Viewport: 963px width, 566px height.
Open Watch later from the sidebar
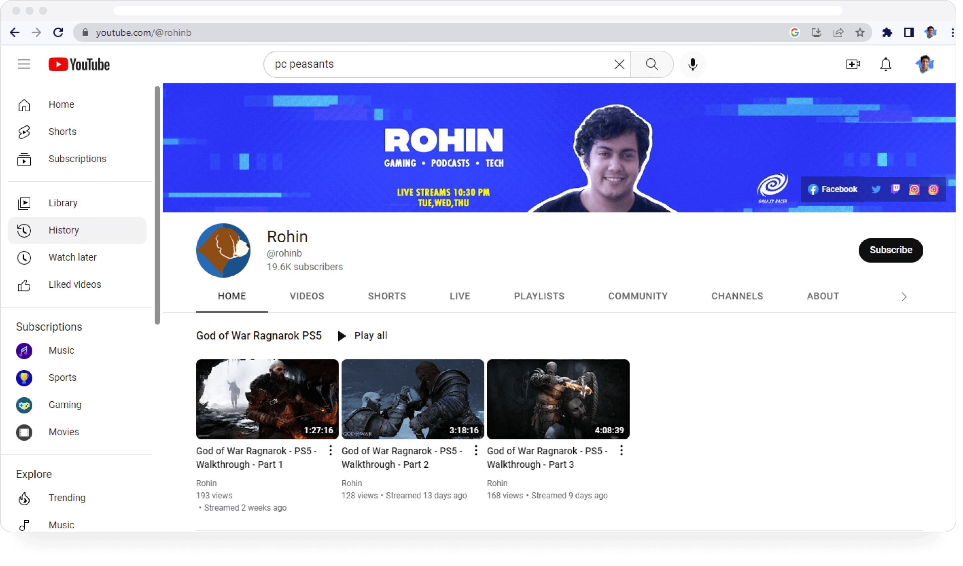(72, 257)
